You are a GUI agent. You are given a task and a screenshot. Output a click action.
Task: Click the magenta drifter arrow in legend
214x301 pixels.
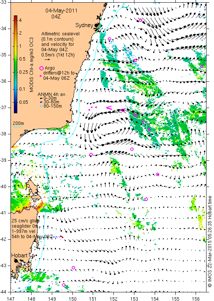click(41, 76)
